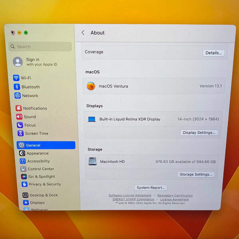Open the Software License Agreement link
The height and width of the screenshot is (239, 239).
pyautogui.click(x=130, y=196)
